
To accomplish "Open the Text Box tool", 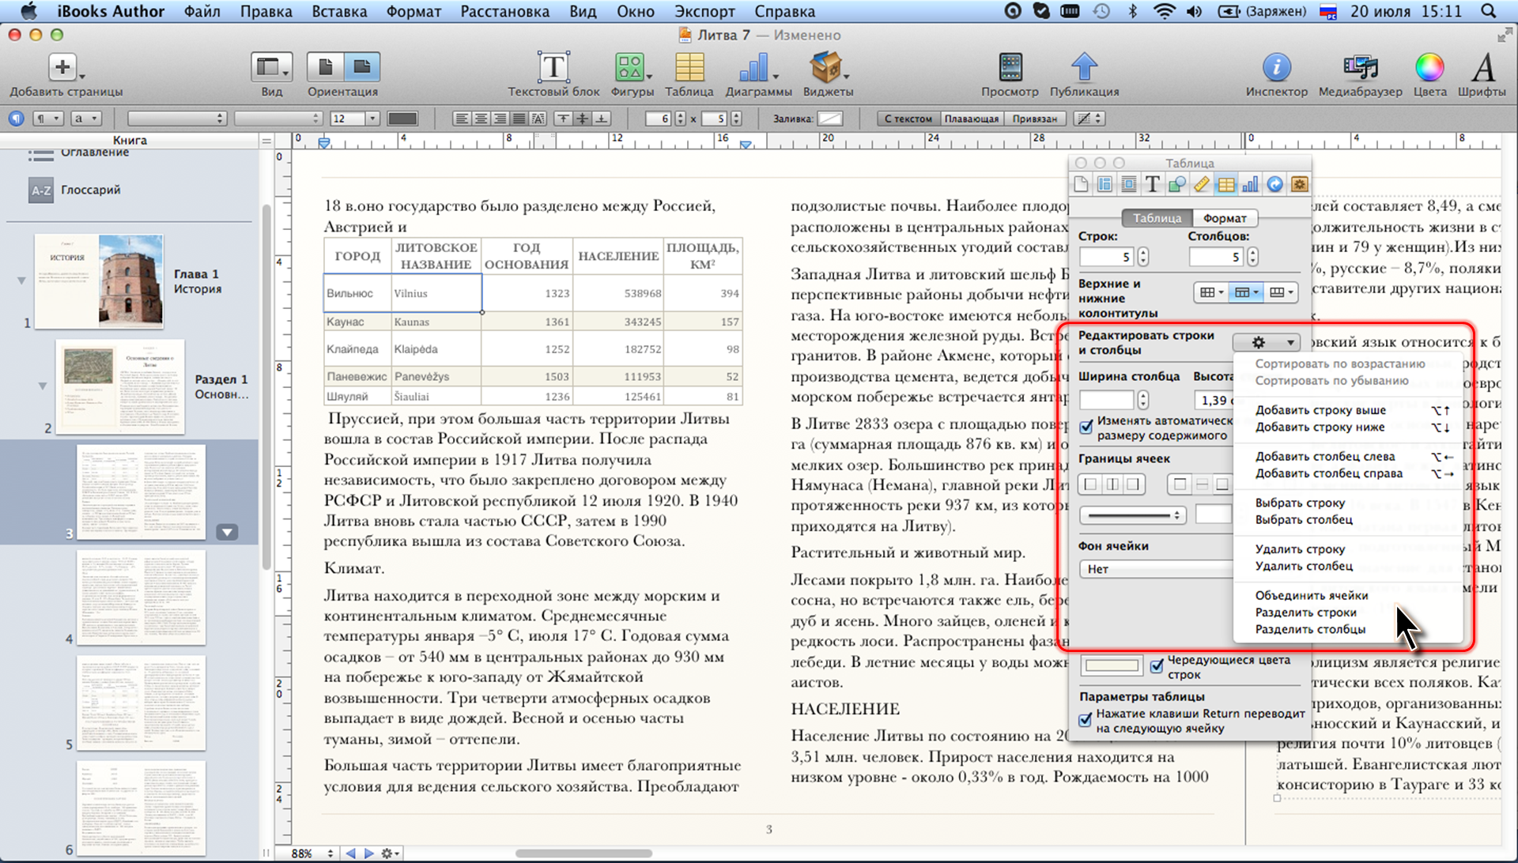I will (x=553, y=68).
